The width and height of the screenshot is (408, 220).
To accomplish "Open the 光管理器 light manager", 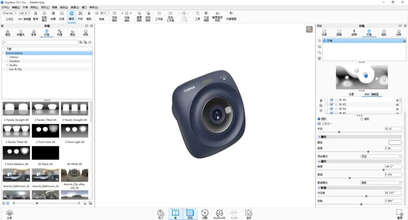I will tap(231, 14).
